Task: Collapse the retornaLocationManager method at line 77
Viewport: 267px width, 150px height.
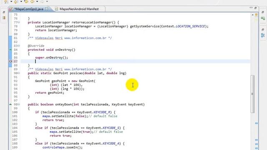Action: (19, 22)
